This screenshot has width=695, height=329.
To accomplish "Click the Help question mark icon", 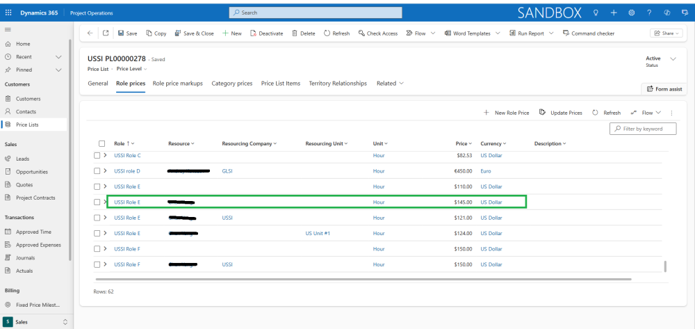I will (649, 13).
